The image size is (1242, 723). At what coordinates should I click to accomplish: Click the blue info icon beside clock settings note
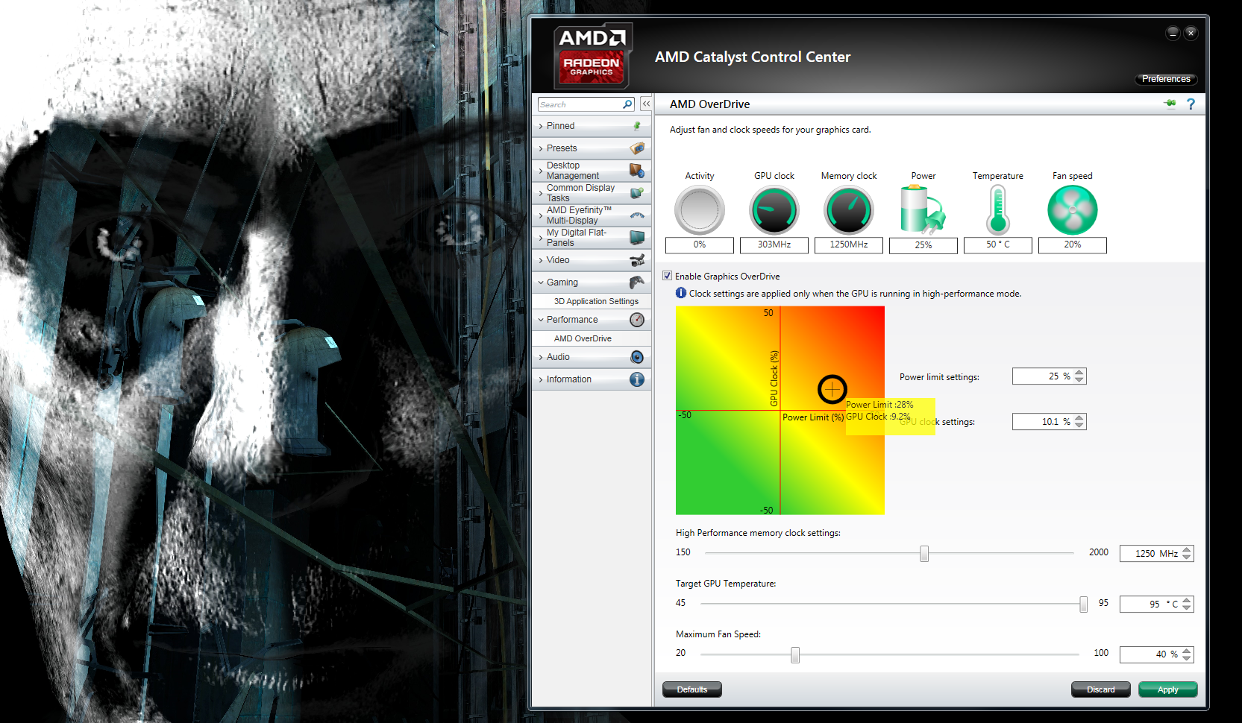click(681, 293)
